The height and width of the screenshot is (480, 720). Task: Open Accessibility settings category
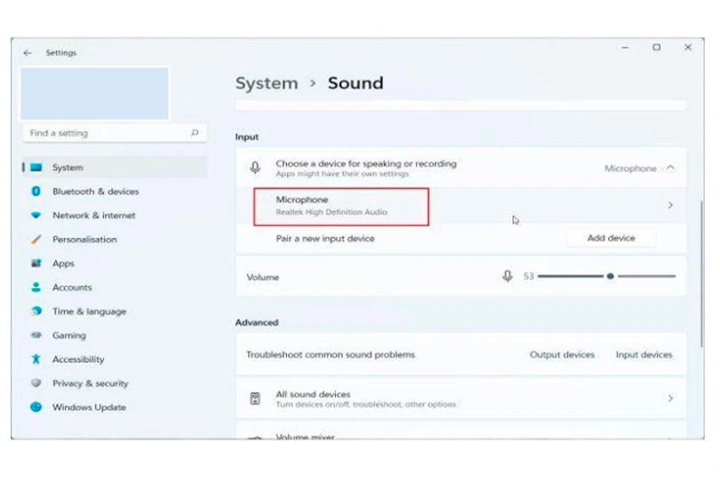click(x=78, y=359)
